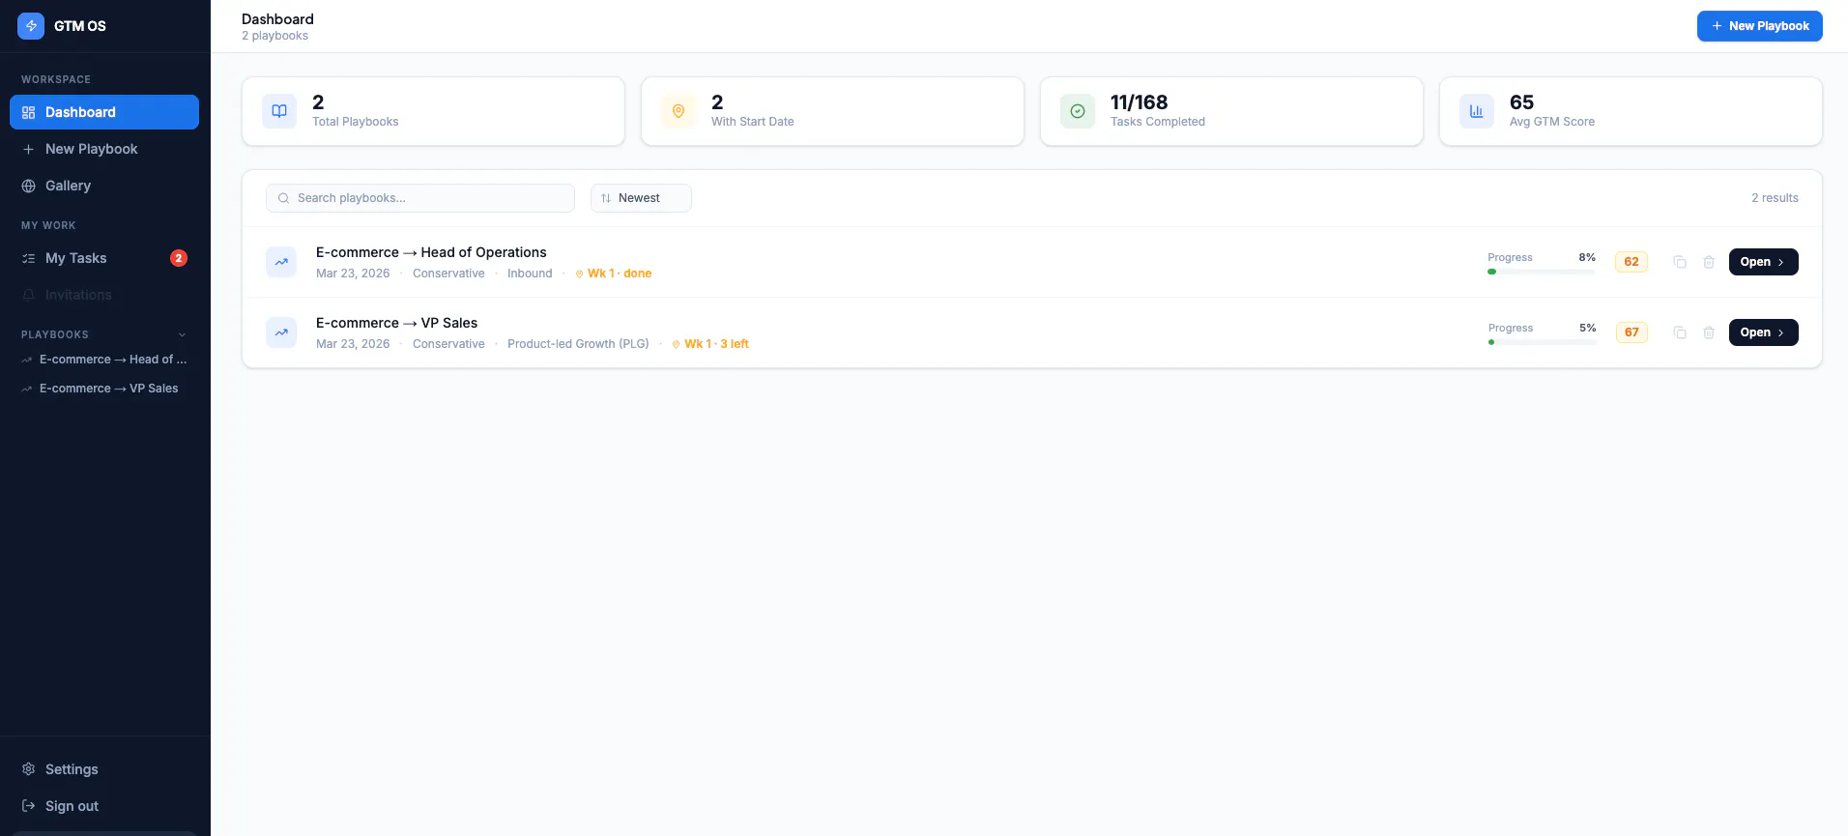Viewport: 1848px width, 836px height.
Task: Open sidebar playbook E-commerce → VP Sales
Action: 104,389
